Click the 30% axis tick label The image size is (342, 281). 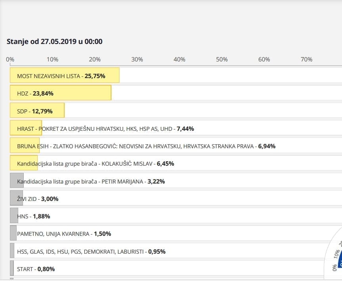click(x=137, y=59)
